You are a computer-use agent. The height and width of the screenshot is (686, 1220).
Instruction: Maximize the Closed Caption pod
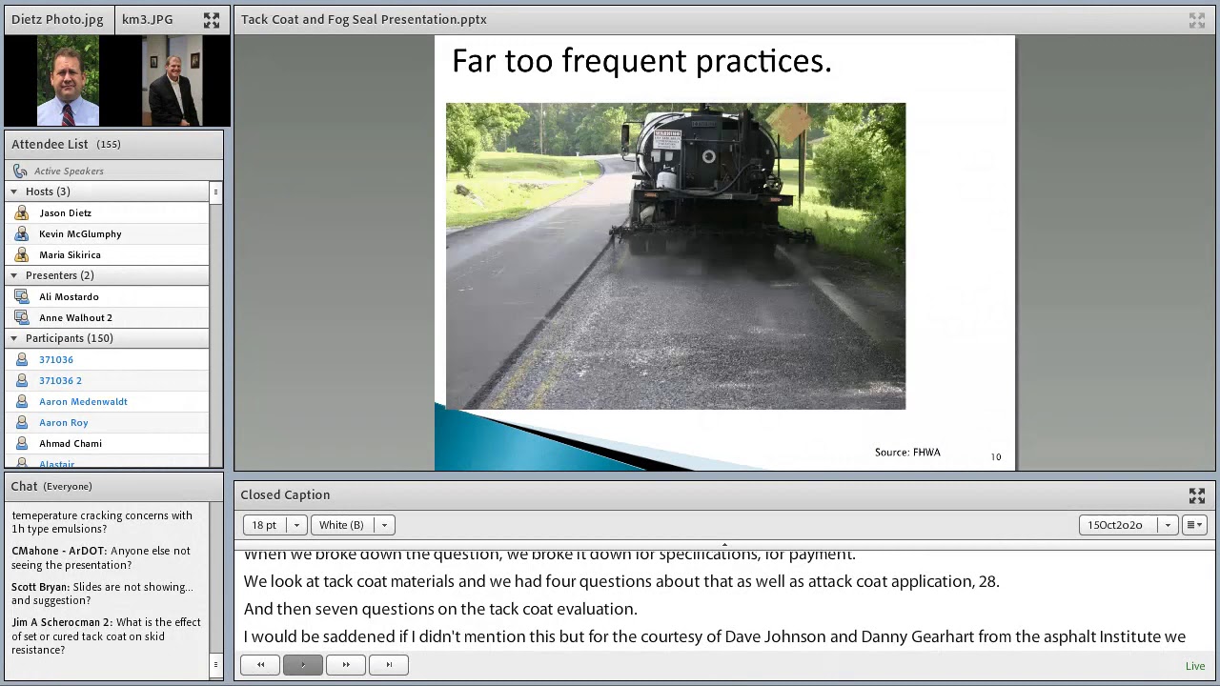pyautogui.click(x=1197, y=495)
